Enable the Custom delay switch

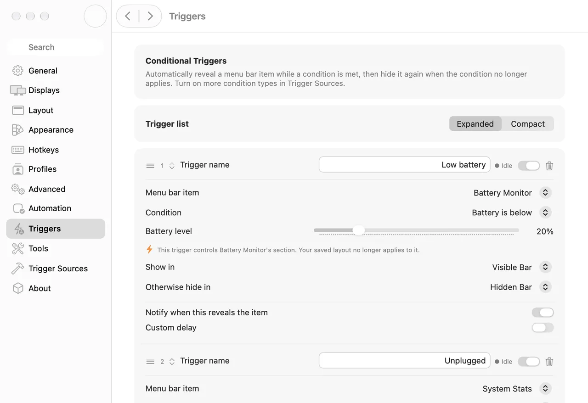pos(543,328)
